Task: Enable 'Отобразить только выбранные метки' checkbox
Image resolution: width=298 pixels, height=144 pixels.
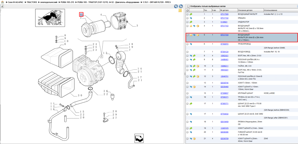Action: [x=188, y=6]
